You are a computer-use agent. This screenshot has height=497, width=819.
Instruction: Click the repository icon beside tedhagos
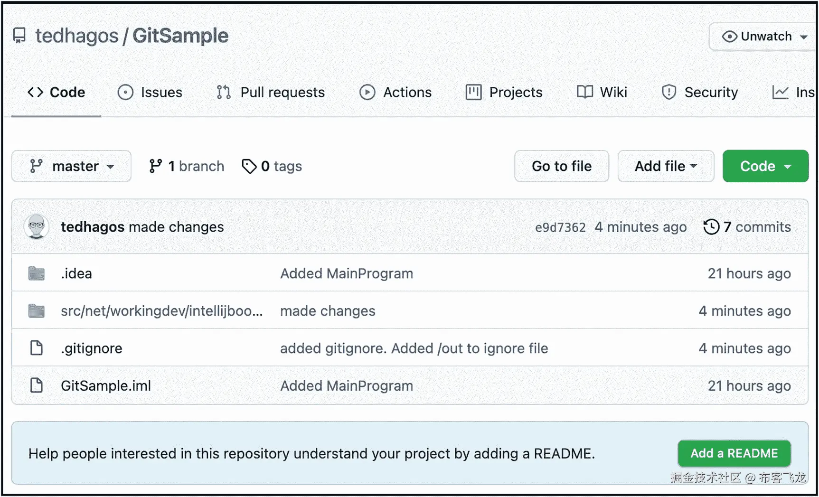(19, 36)
